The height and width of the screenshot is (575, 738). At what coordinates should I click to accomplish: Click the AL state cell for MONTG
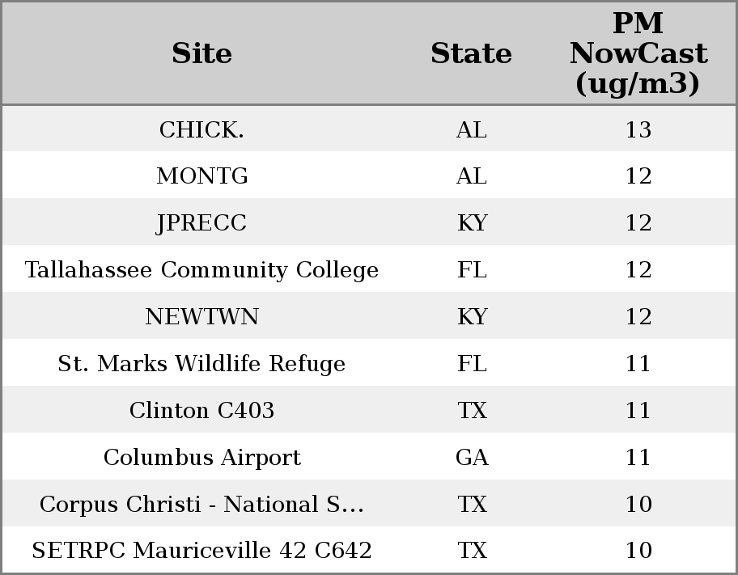(472, 176)
